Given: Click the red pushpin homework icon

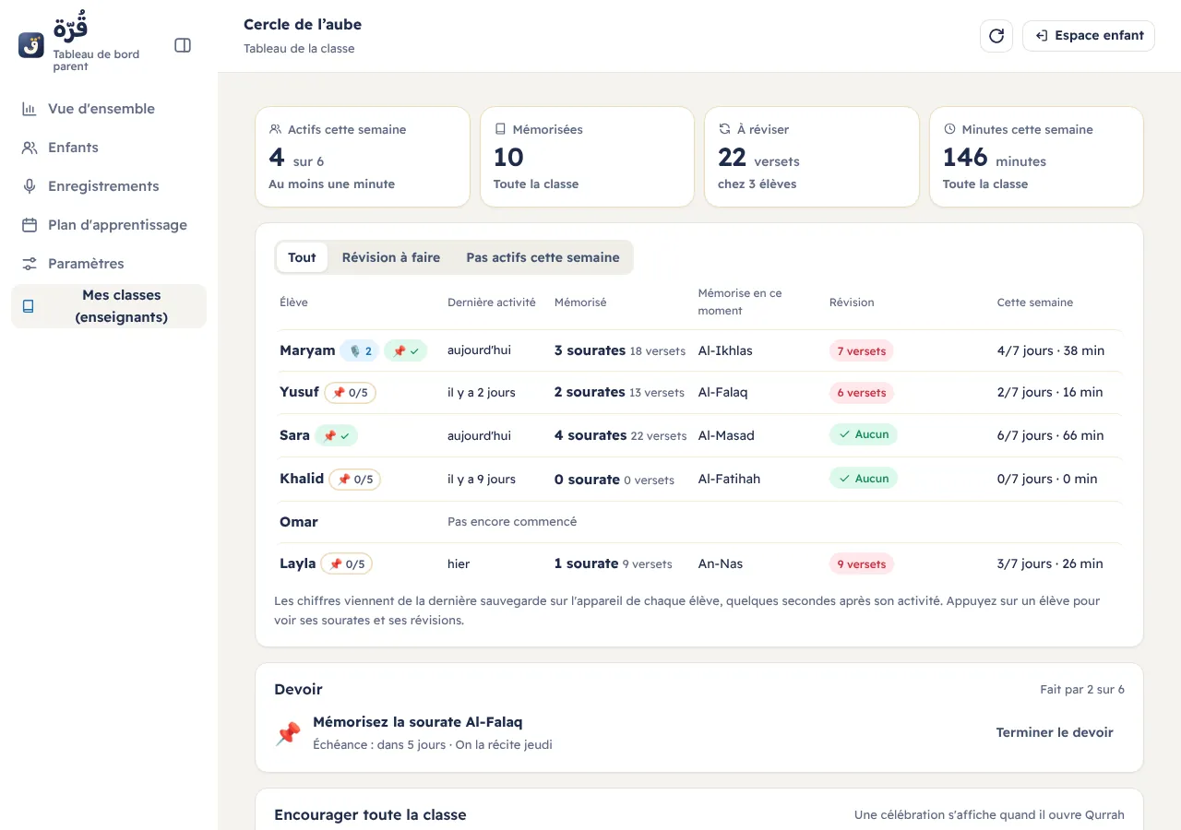Looking at the screenshot, I should pos(288,733).
